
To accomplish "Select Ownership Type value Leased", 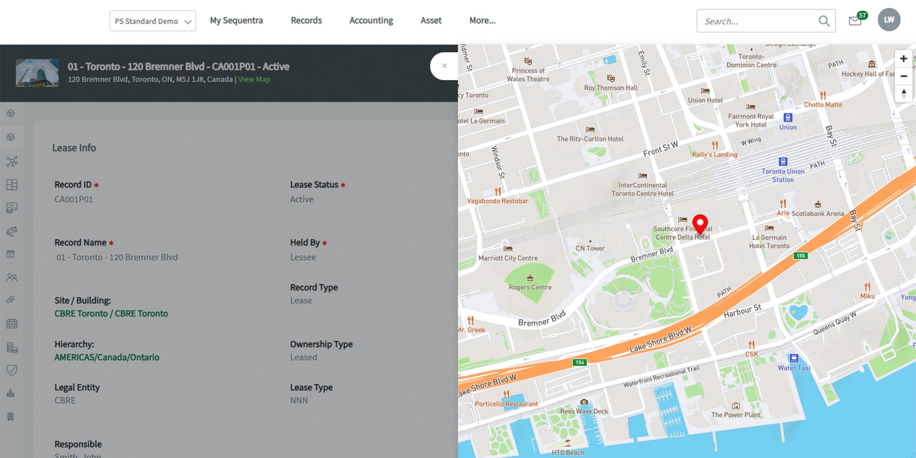I will click(303, 357).
